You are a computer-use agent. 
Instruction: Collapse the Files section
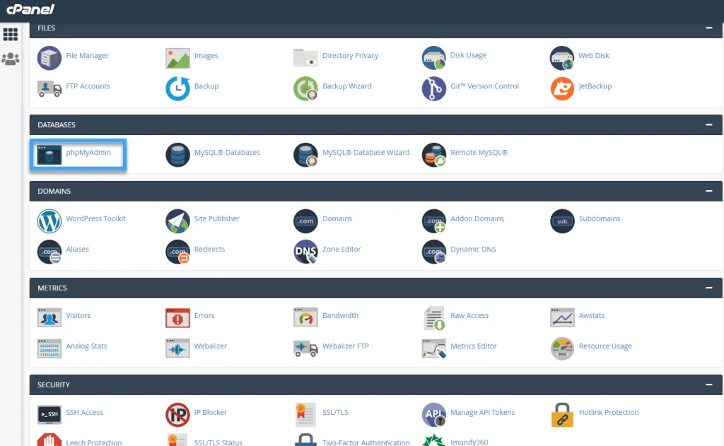708,28
